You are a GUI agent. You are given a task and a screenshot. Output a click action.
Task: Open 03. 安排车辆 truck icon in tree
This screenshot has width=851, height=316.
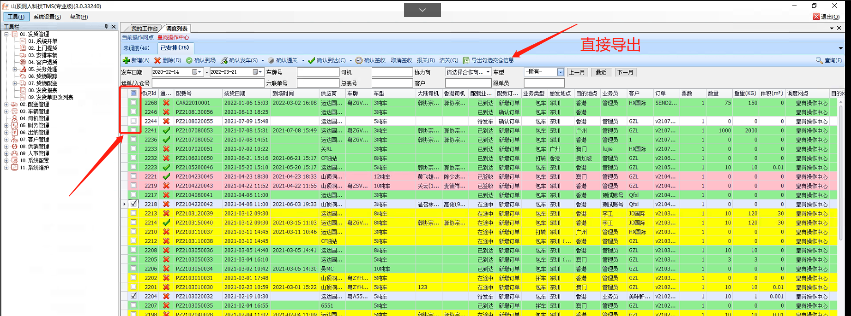23,55
